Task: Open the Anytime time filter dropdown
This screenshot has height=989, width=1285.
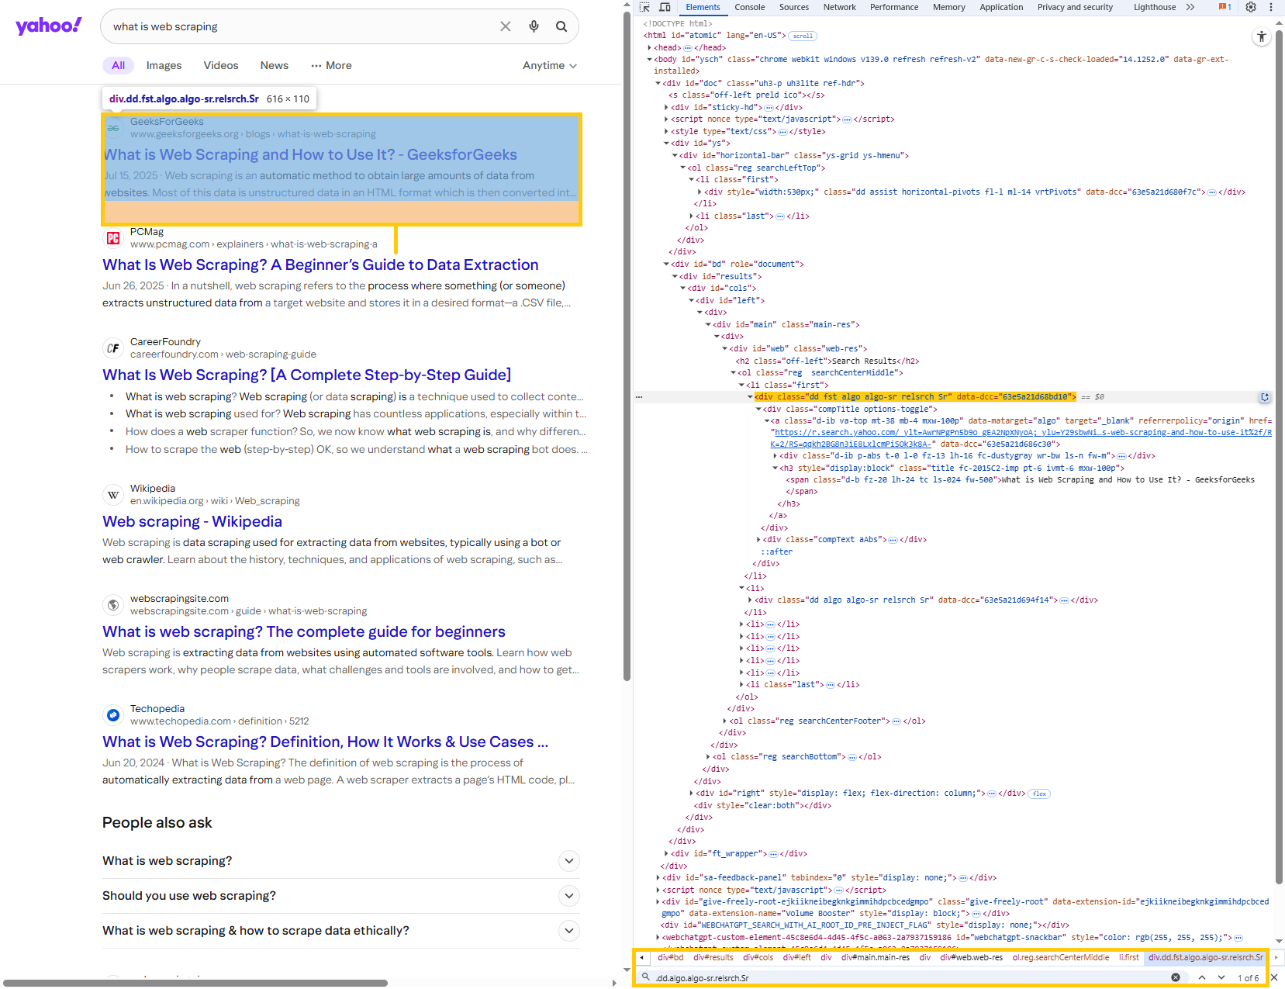Action: point(549,66)
